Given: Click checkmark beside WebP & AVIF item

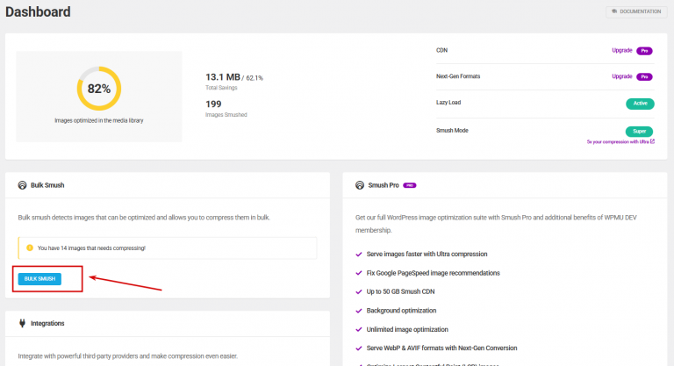Looking at the screenshot, I should [x=359, y=348].
